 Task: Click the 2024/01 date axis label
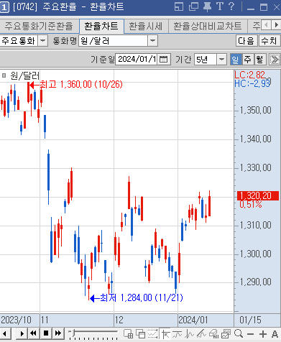pyautogui.click(x=193, y=320)
